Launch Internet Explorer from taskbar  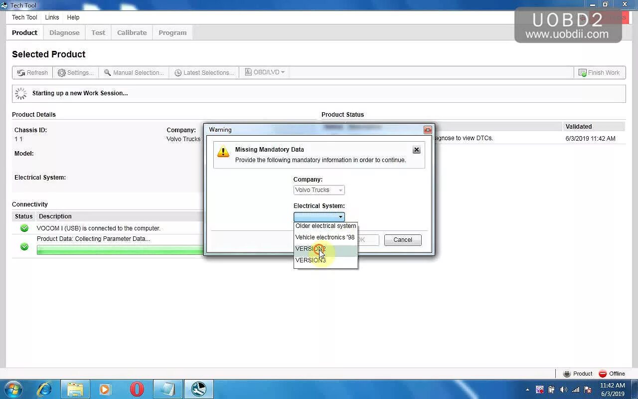(x=44, y=389)
